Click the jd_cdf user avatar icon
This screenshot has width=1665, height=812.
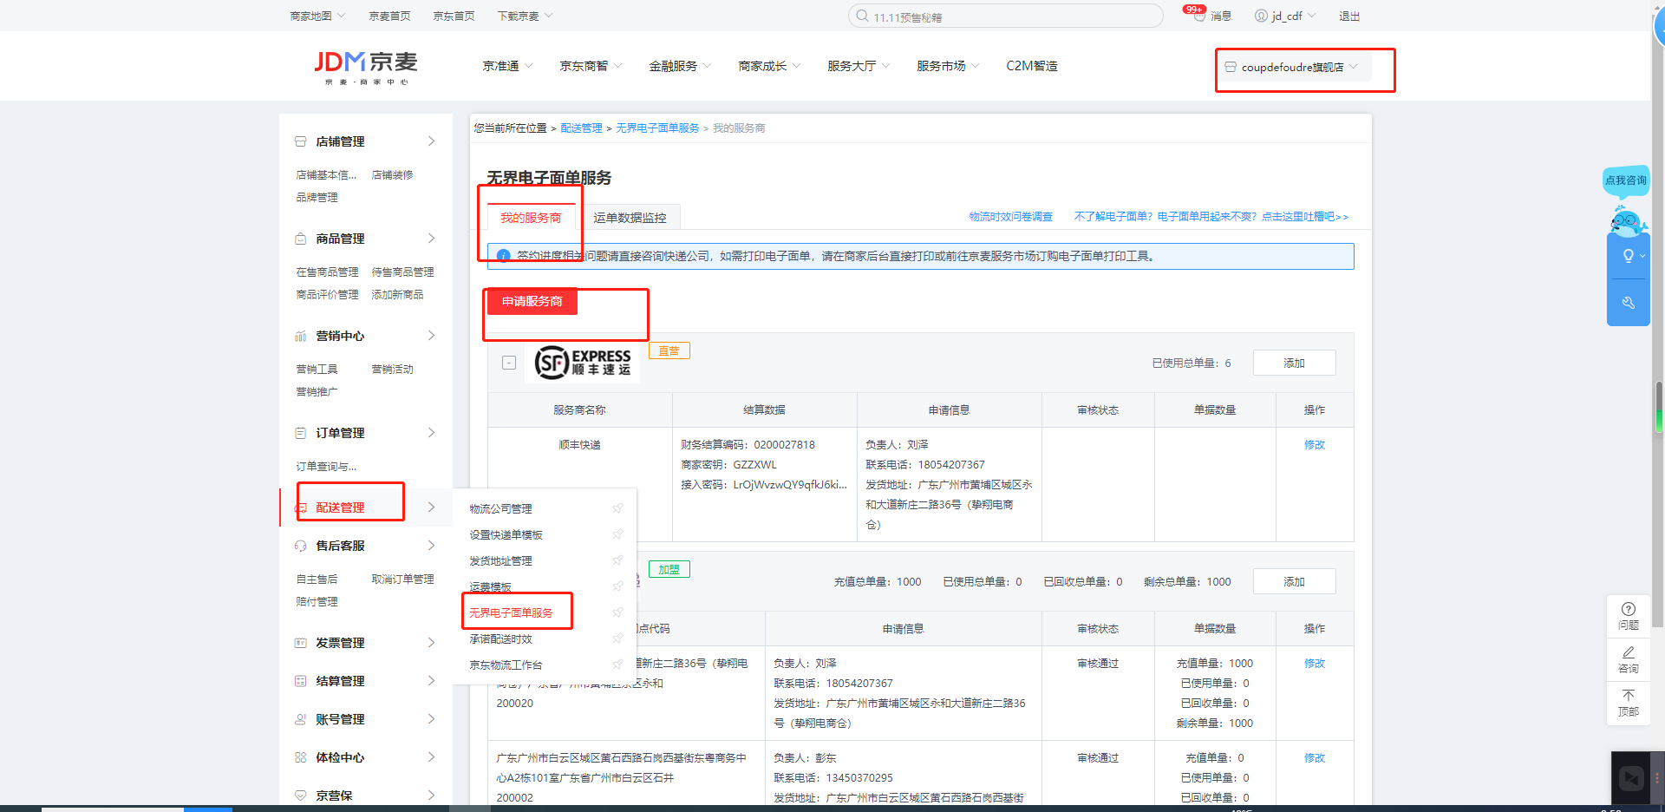point(1261,16)
